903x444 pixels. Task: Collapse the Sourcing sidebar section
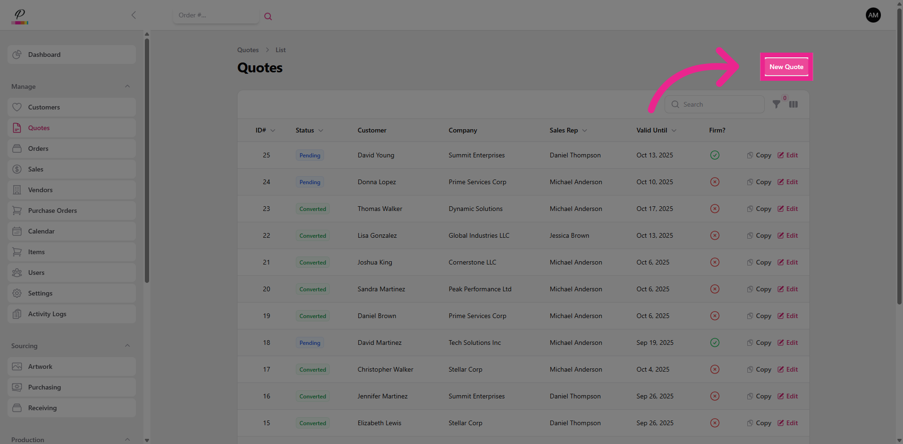coord(127,346)
